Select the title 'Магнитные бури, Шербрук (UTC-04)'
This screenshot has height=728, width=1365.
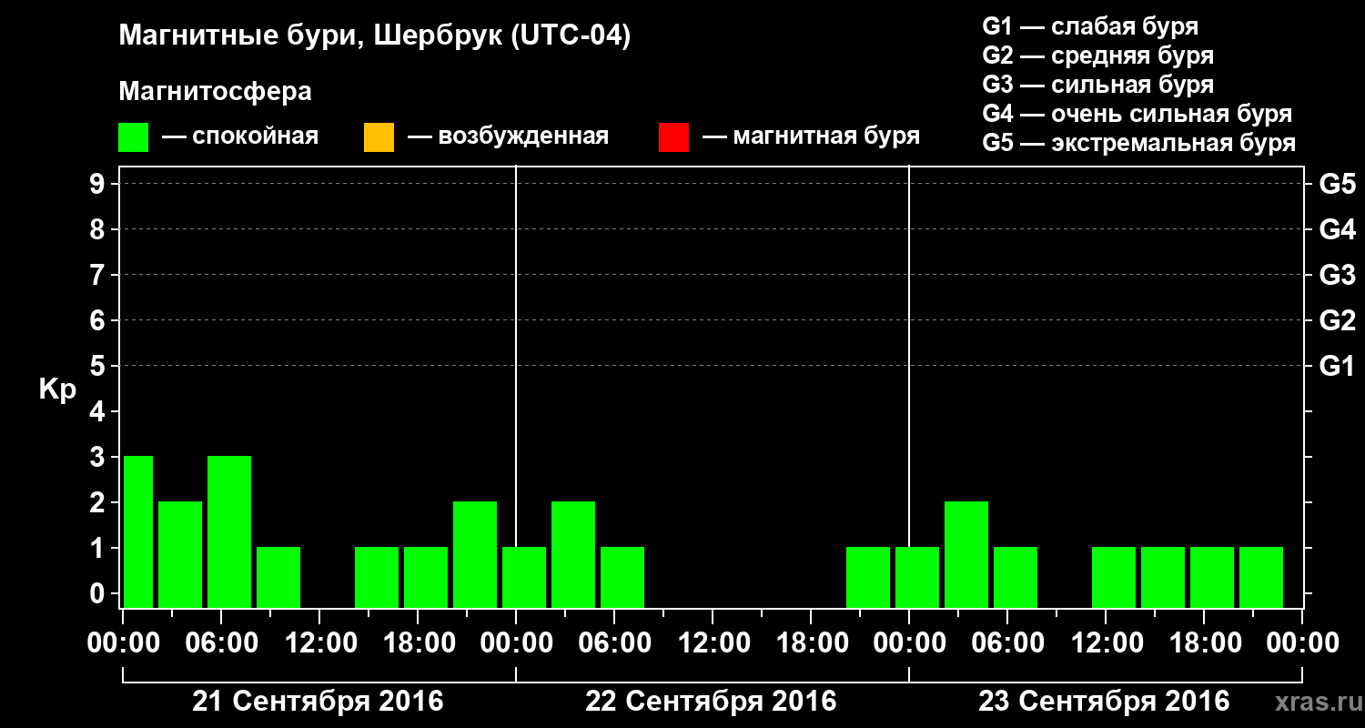point(374,36)
